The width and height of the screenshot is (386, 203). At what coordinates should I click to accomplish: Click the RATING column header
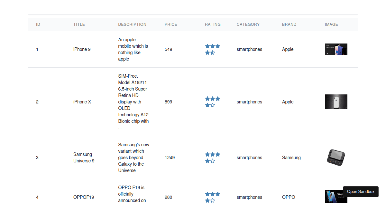coord(213,24)
